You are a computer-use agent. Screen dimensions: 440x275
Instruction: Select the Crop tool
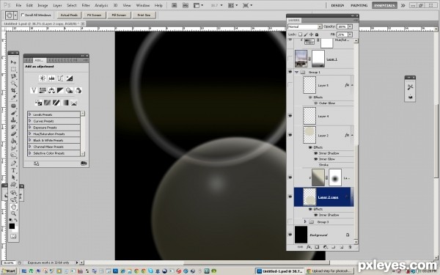click(13, 90)
